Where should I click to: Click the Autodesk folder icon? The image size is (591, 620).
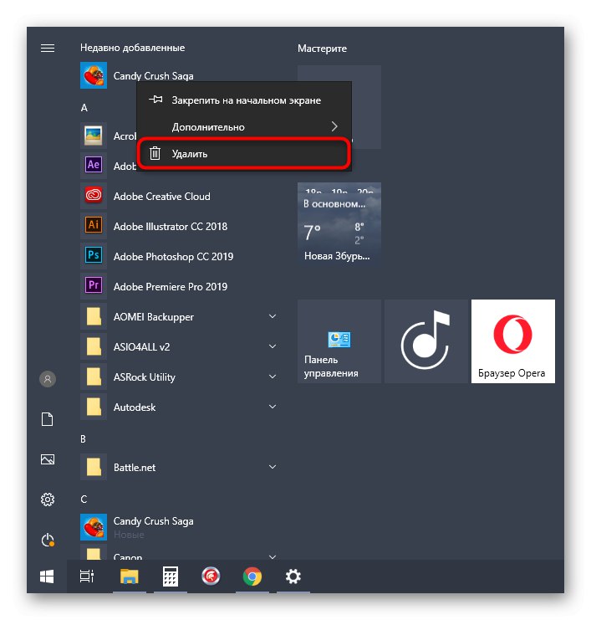tap(94, 407)
